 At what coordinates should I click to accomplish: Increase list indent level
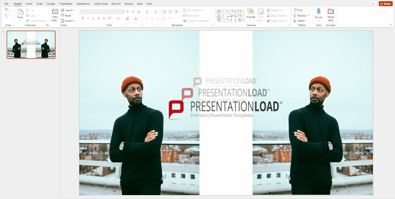click(x=170, y=11)
